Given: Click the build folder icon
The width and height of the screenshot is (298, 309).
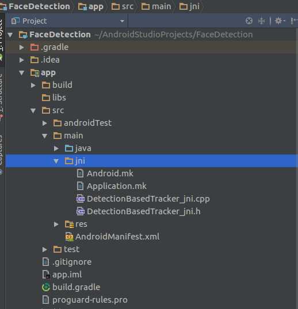Looking at the screenshot, I should pyautogui.click(x=46, y=85).
